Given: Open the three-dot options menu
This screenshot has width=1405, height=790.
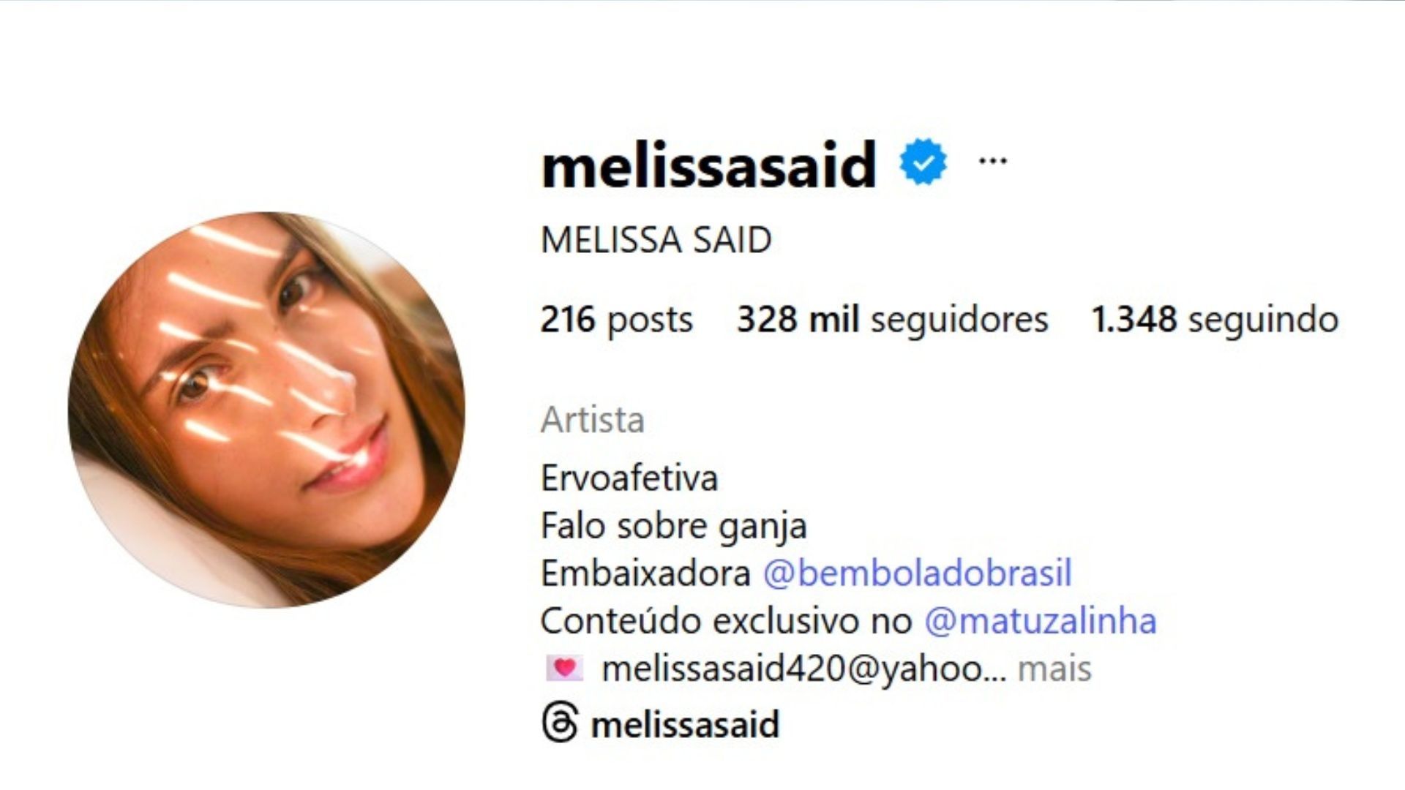Looking at the screenshot, I should pos(993,161).
